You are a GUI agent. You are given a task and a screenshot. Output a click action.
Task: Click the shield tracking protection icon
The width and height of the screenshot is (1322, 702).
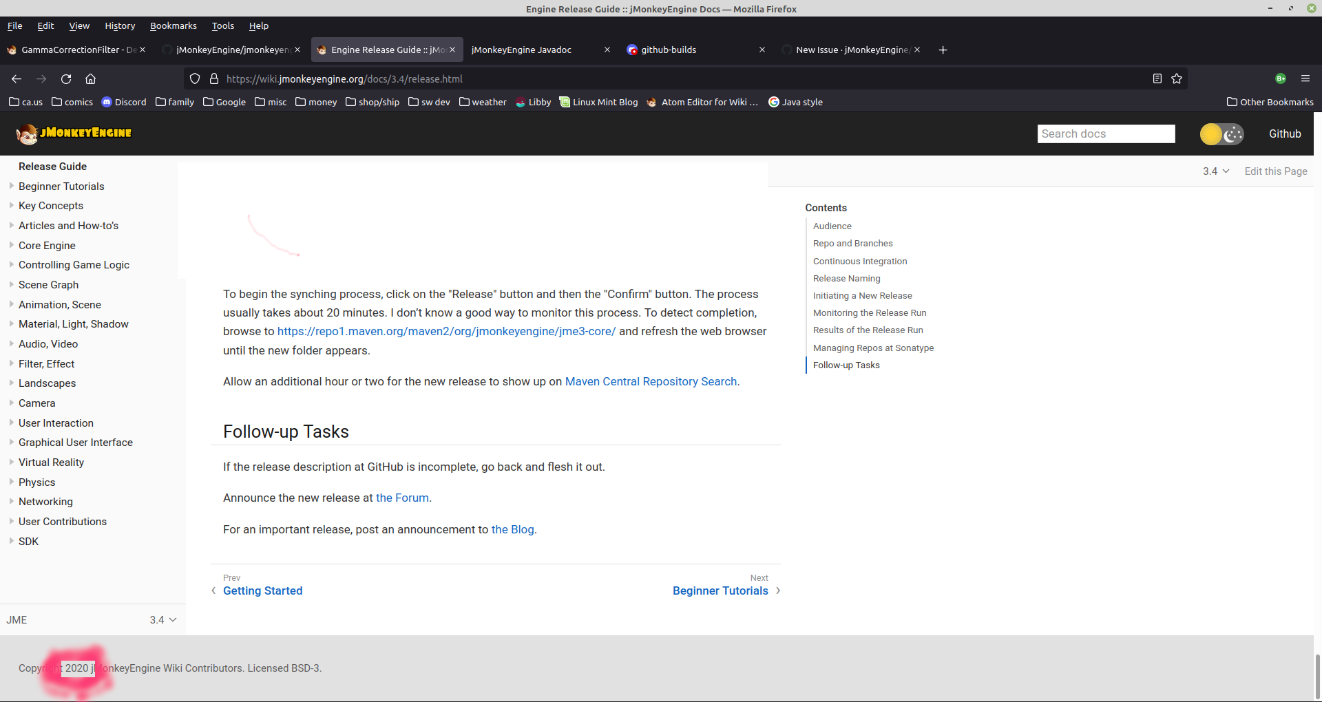pos(195,78)
